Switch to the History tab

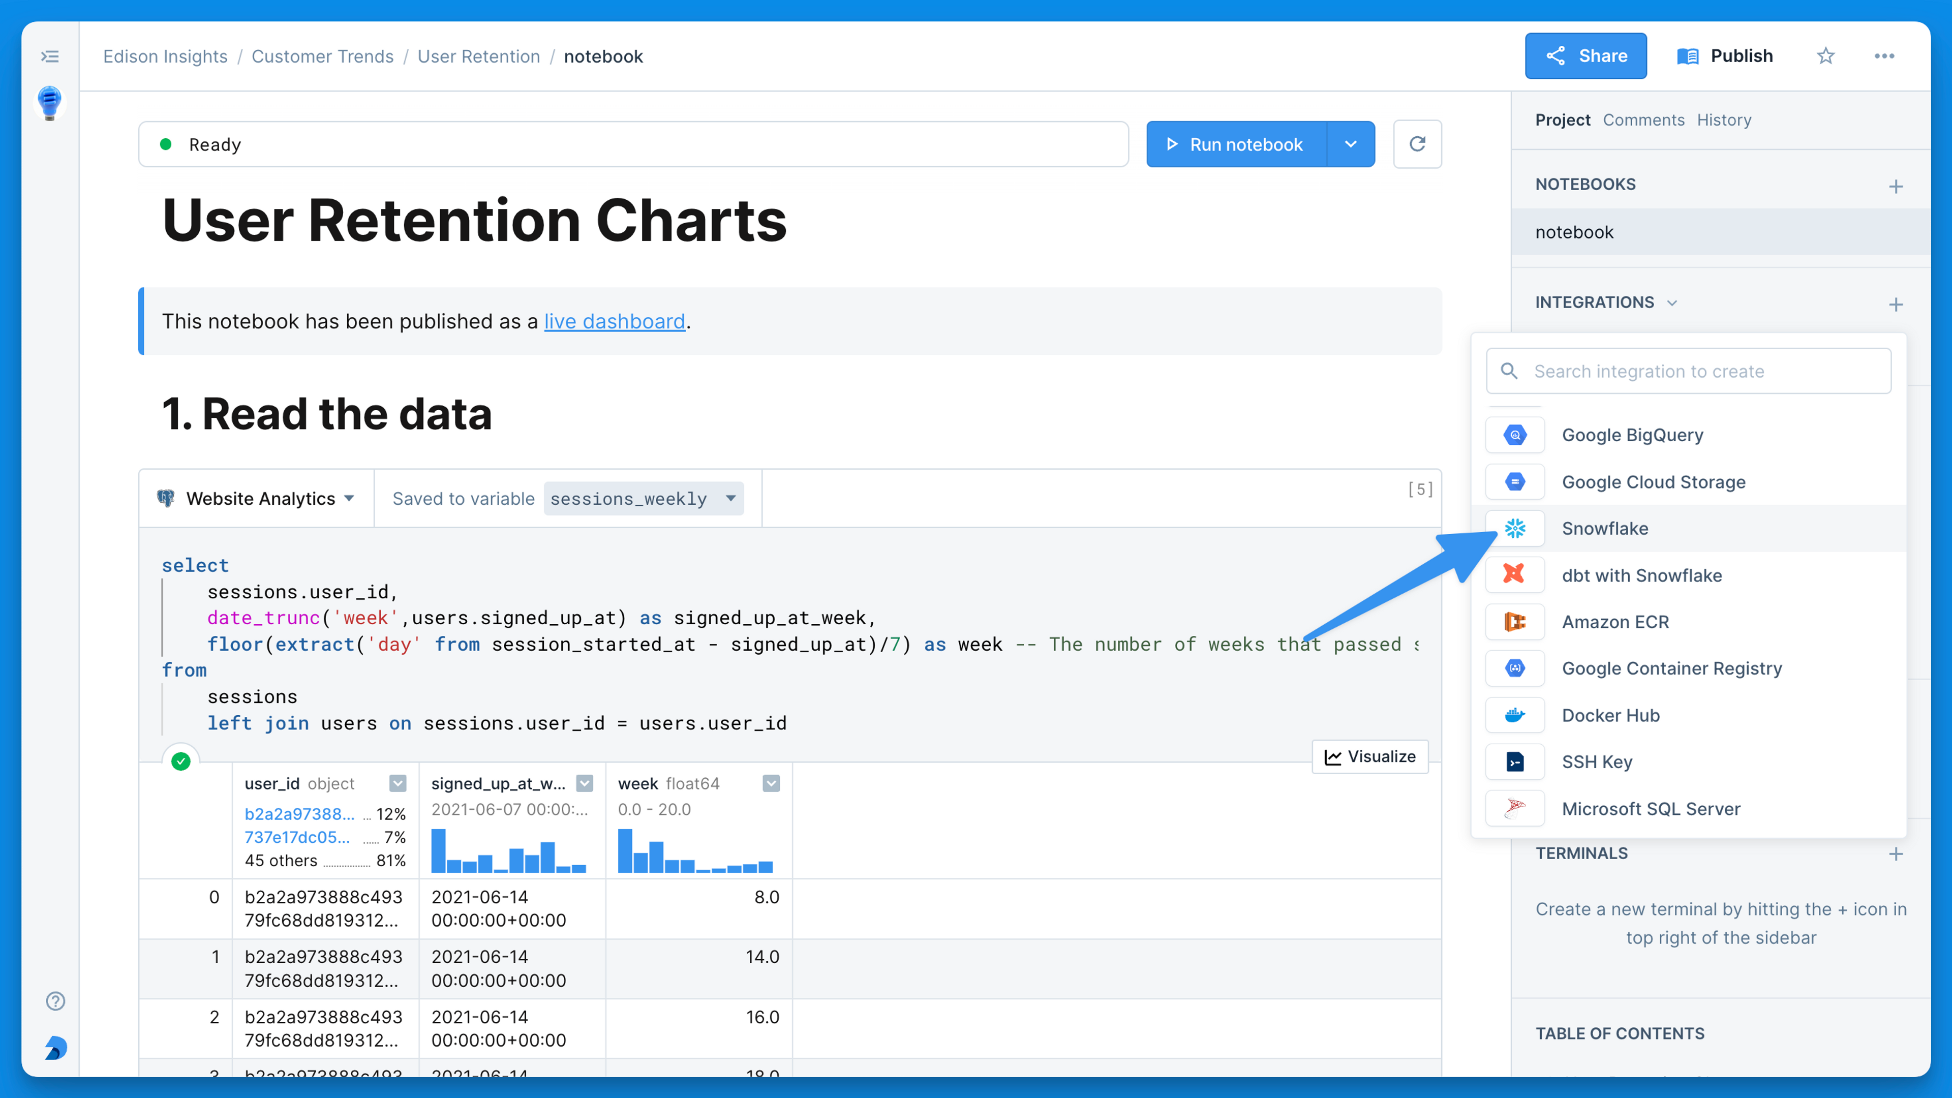[x=1724, y=120]
